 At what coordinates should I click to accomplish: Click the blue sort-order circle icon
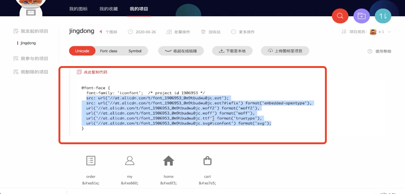pyautogui.click(x=383, y=16)
